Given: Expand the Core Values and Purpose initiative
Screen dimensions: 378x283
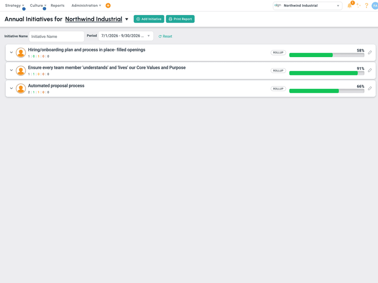Looking at the screenshot, I should point(11,70).
